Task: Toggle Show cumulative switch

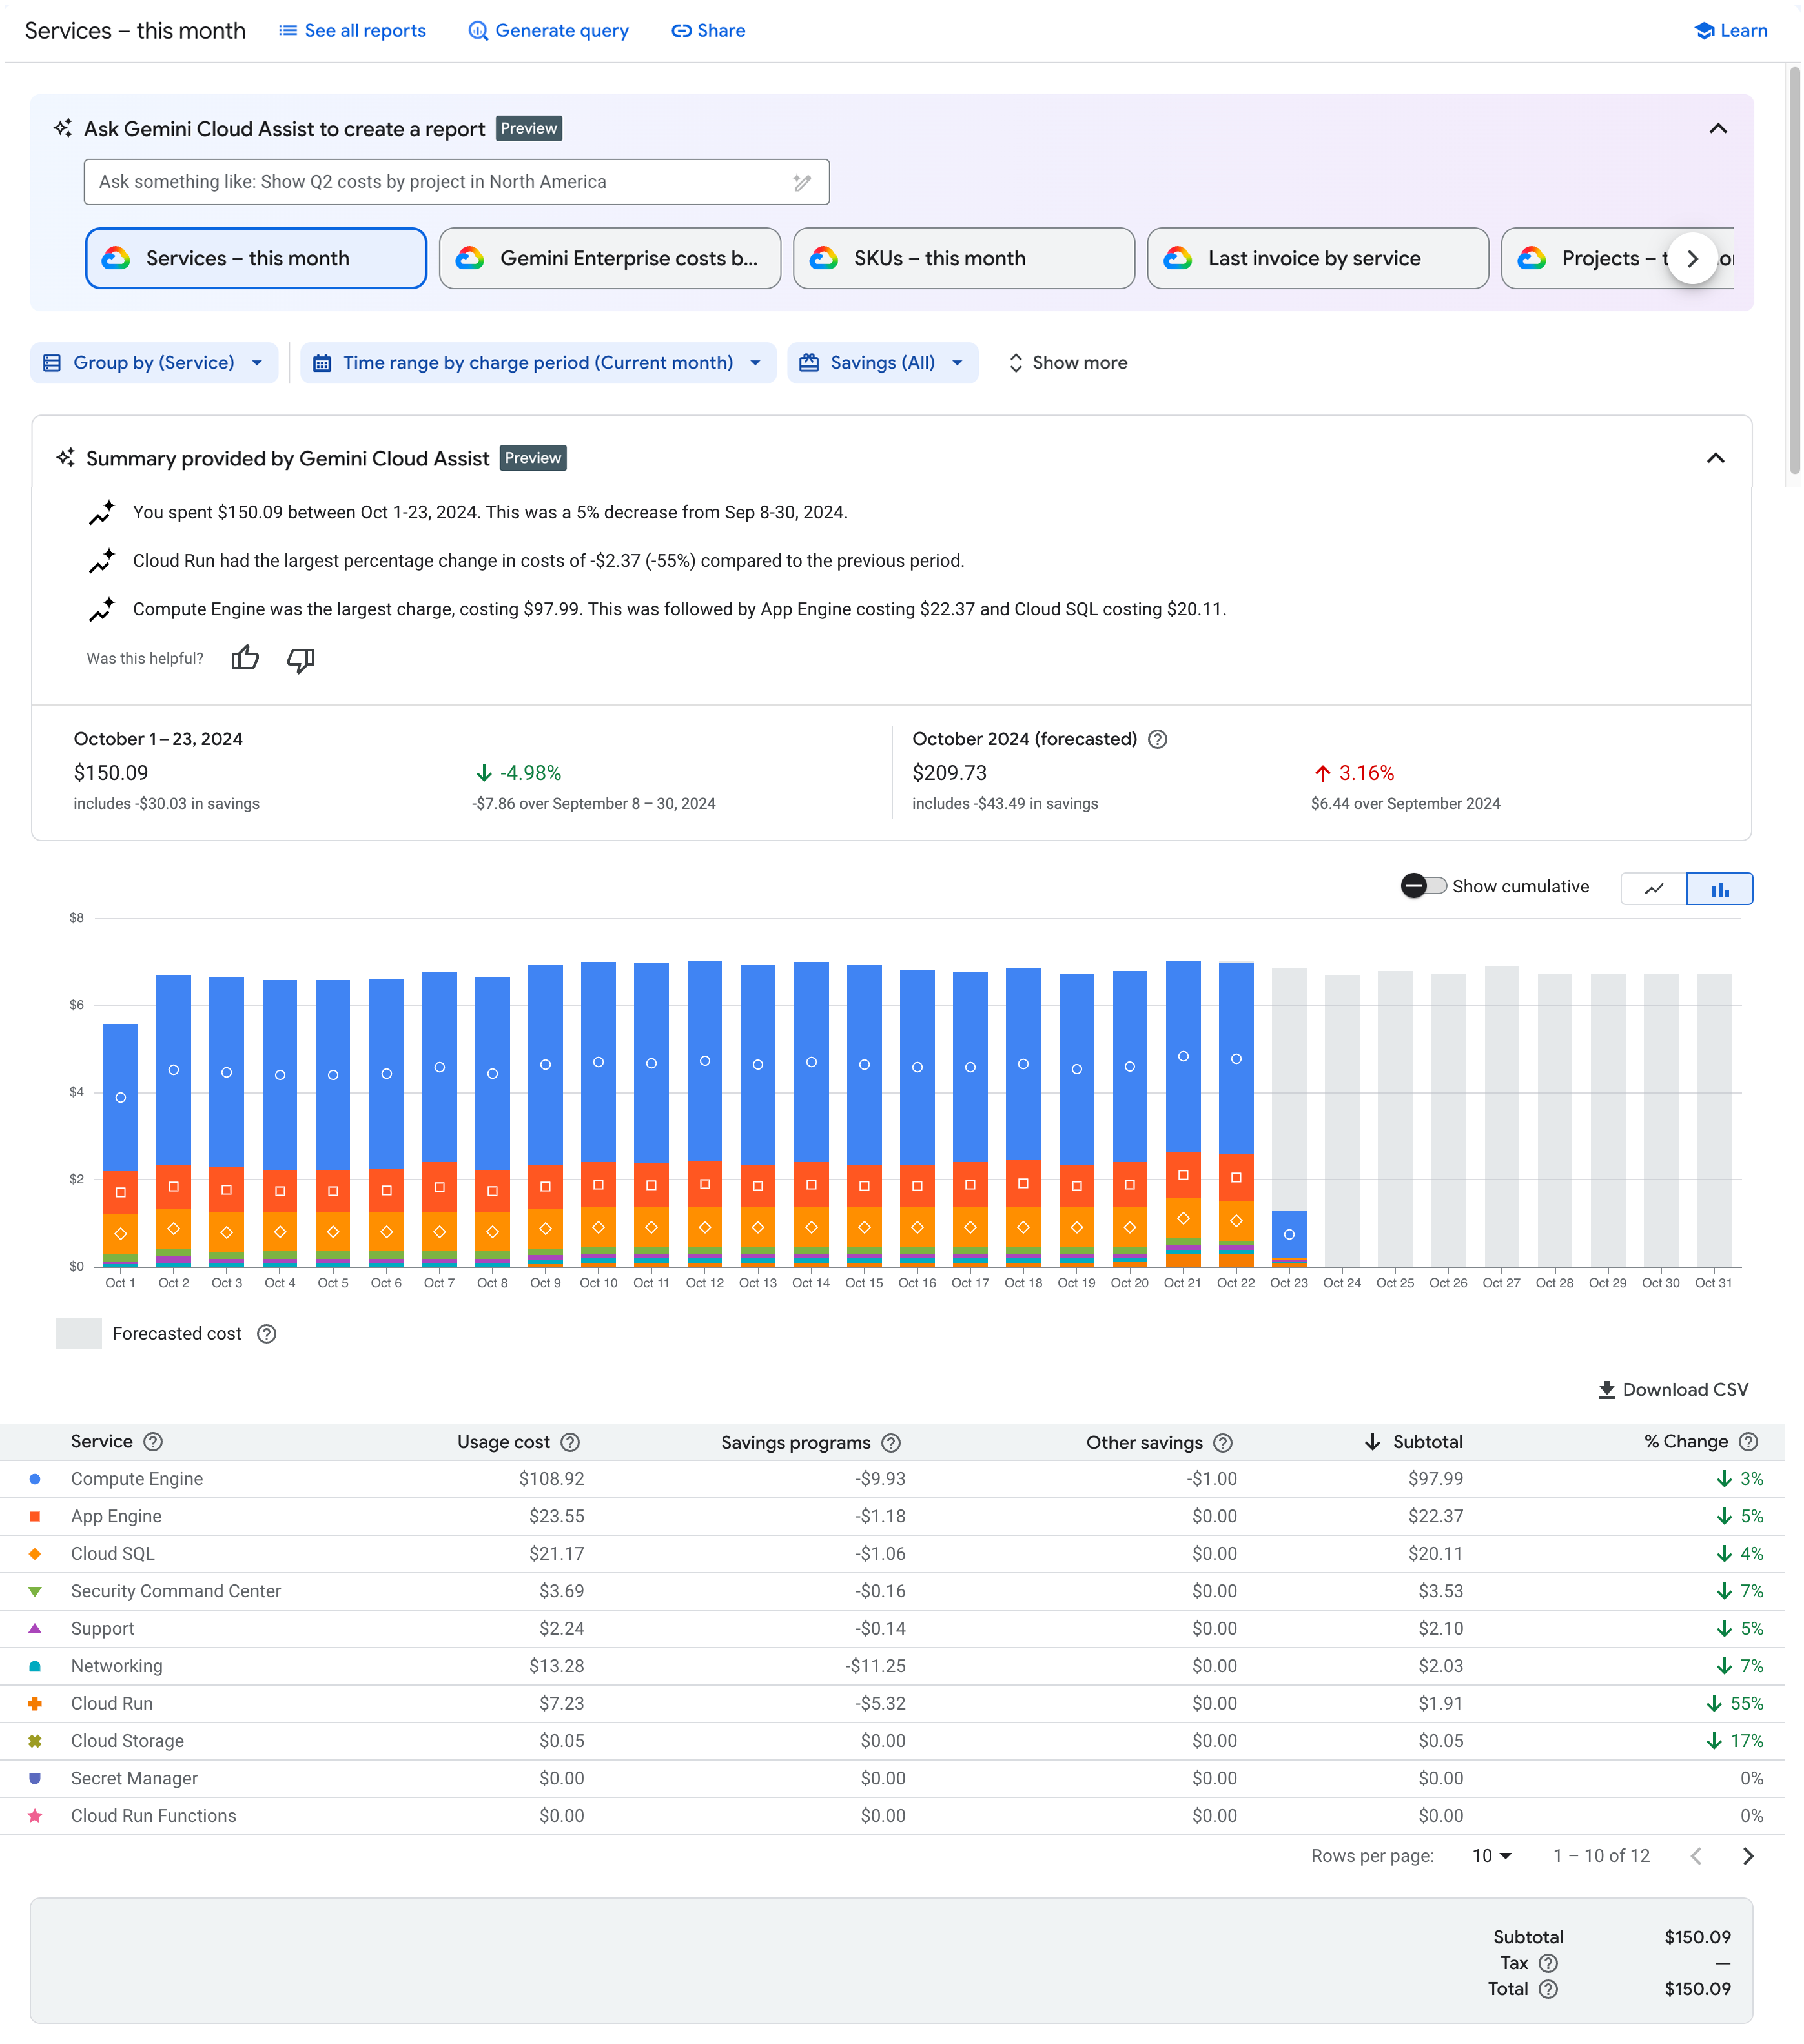Action: tap(1424, 886)
